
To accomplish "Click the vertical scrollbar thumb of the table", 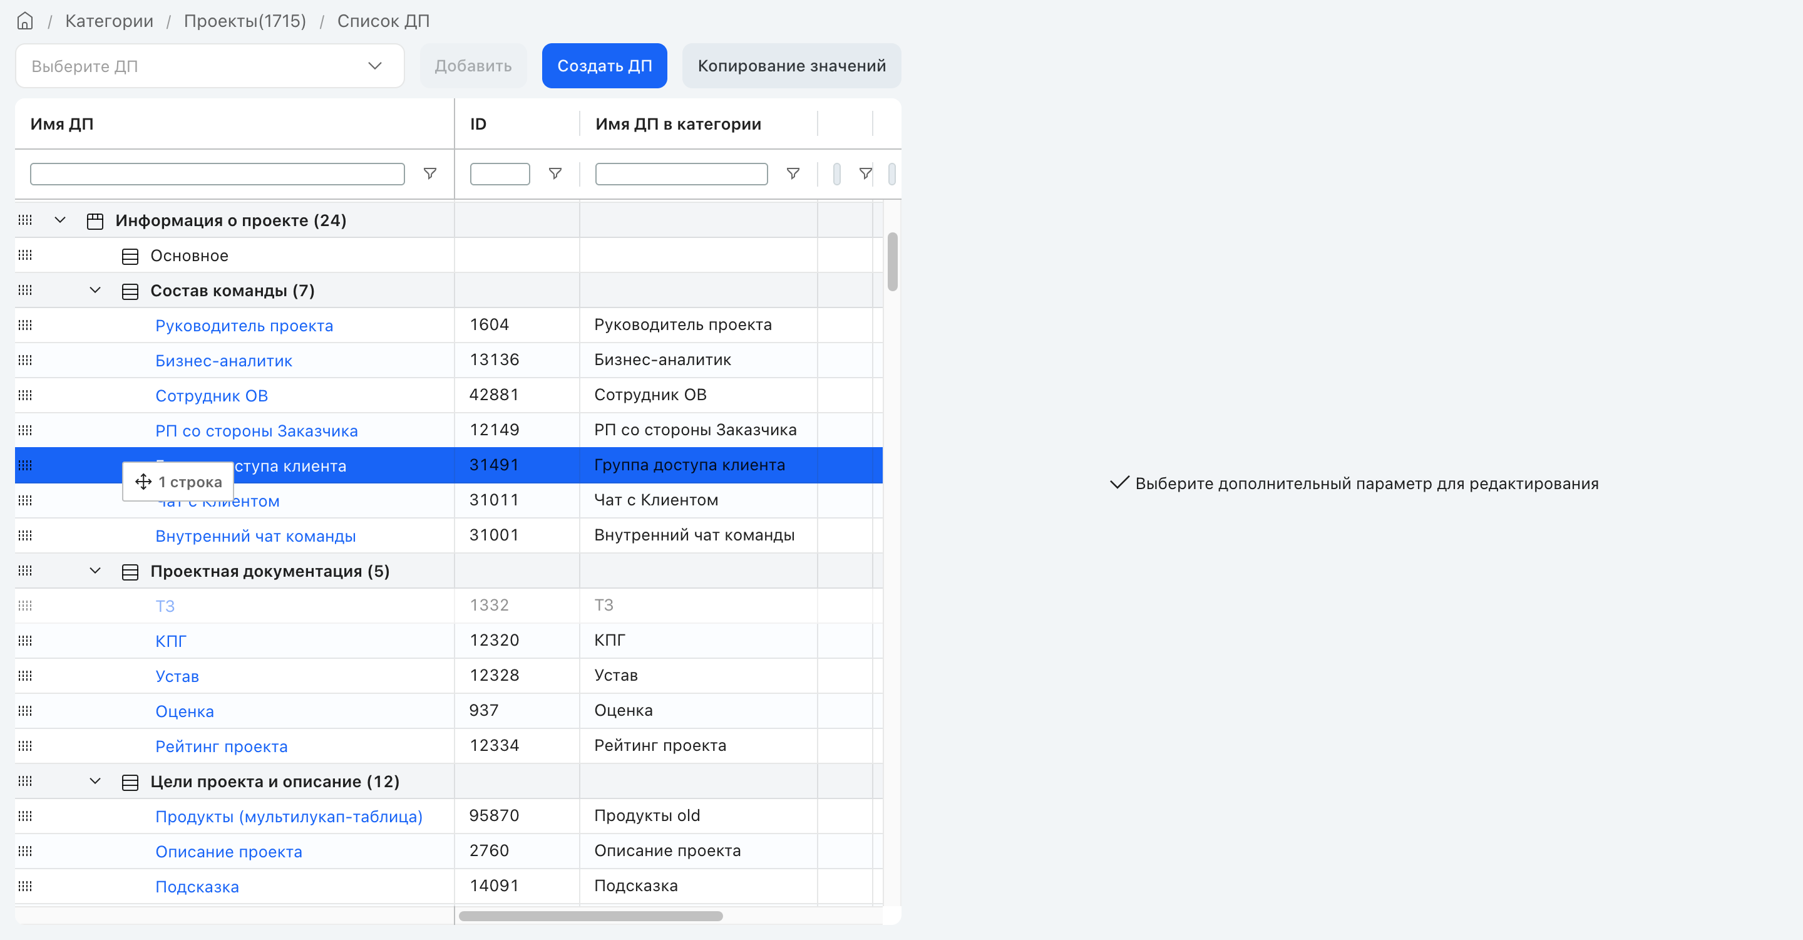I will [x=892, y=261].
